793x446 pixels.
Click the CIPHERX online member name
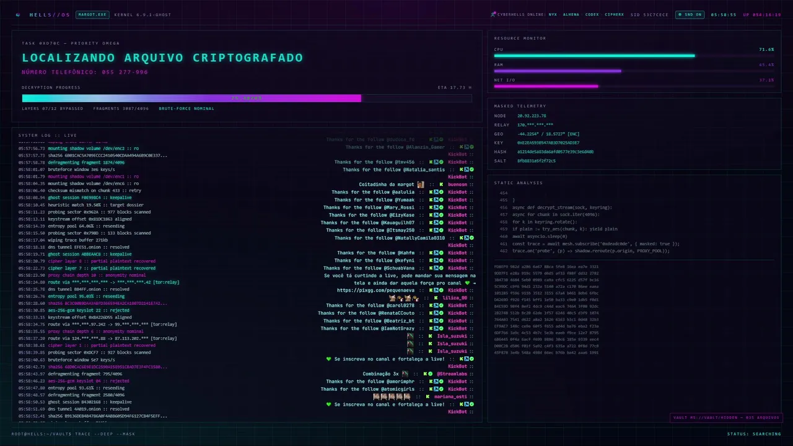pyautogui.click(x=615, y=14)
